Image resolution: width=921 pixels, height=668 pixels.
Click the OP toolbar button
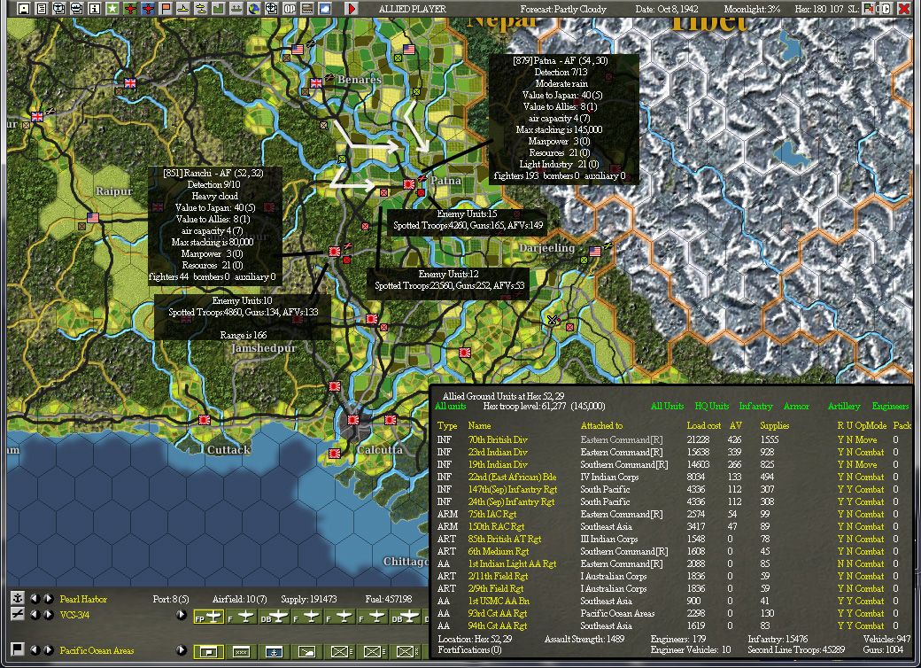click(x=290, y=9)
